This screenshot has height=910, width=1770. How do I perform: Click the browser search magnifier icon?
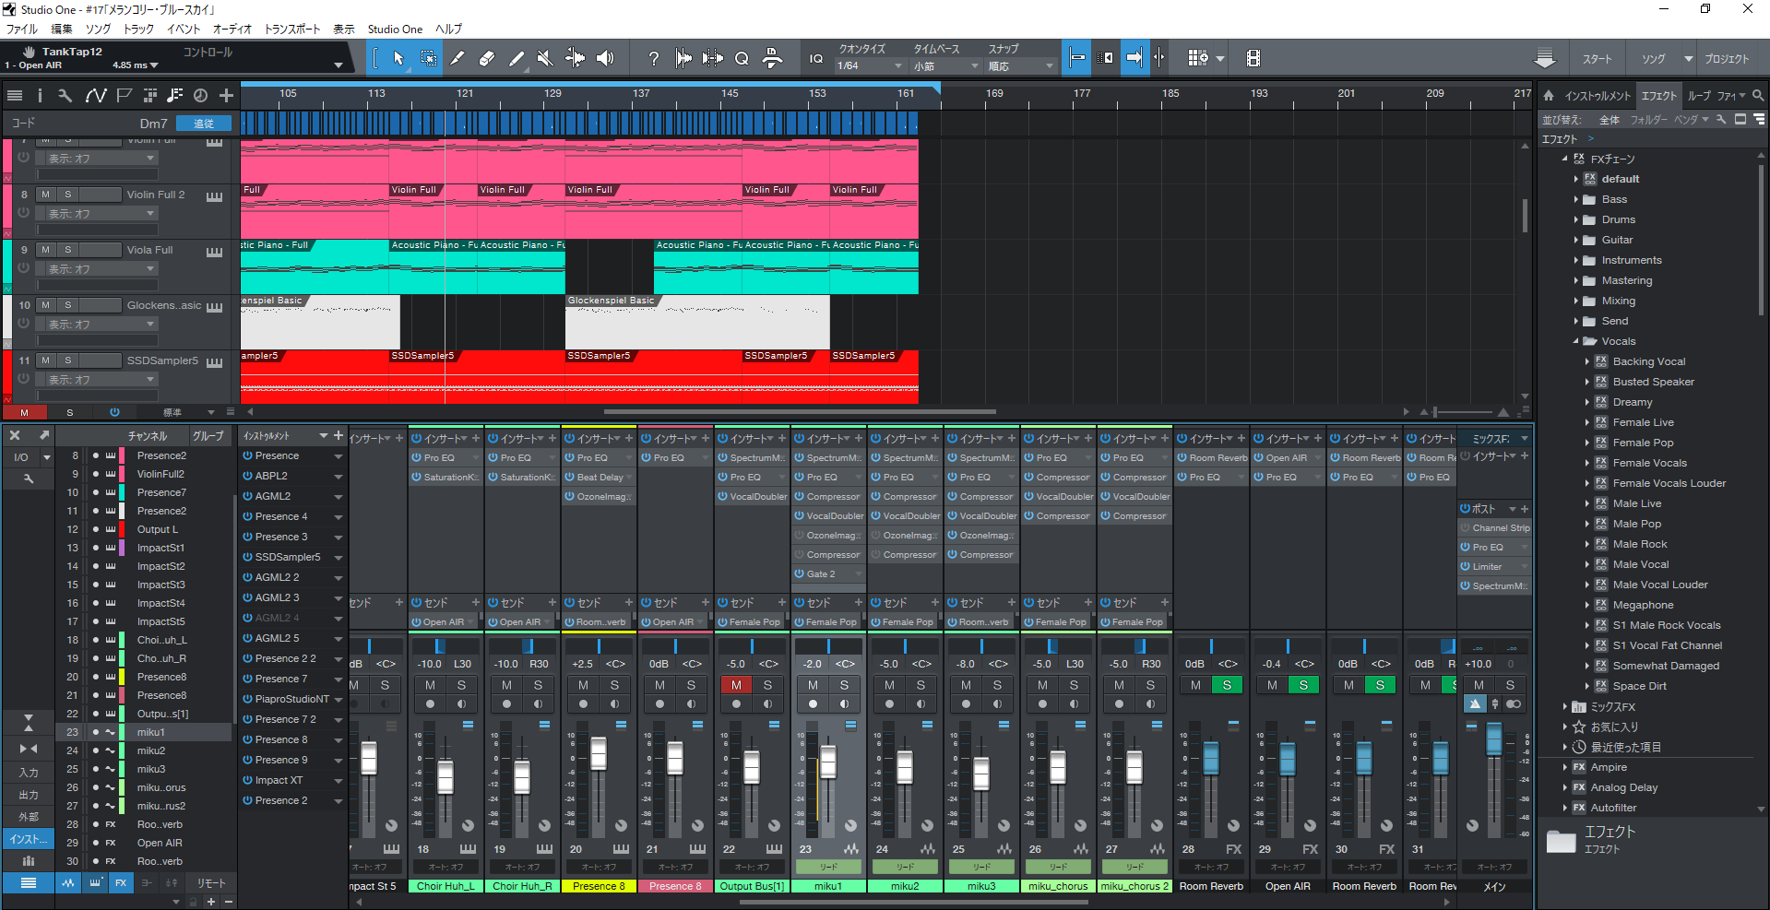pyautogui.click(x=1758, y=95)
